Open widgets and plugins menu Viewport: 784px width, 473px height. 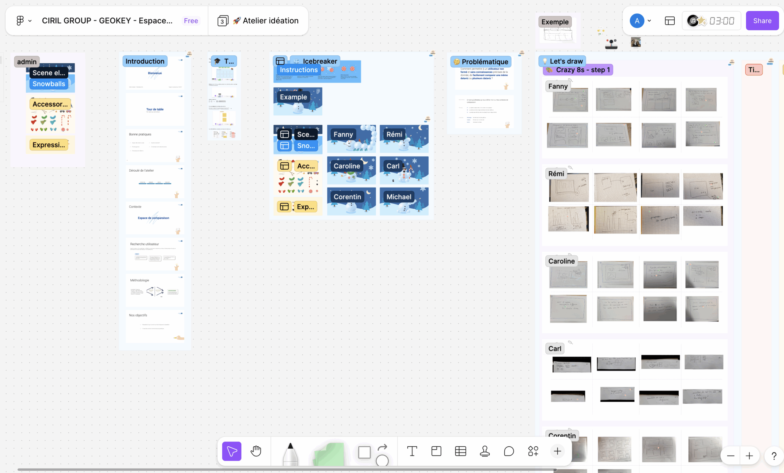(x=533, y=451)
